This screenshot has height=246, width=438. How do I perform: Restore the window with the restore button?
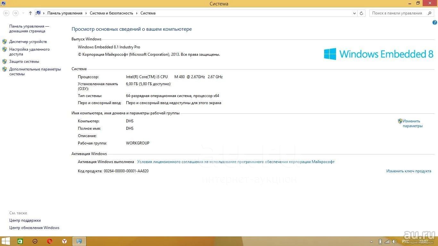(x=418, y=3)
